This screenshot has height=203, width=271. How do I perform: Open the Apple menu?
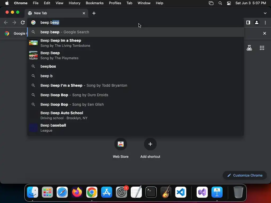7,3
